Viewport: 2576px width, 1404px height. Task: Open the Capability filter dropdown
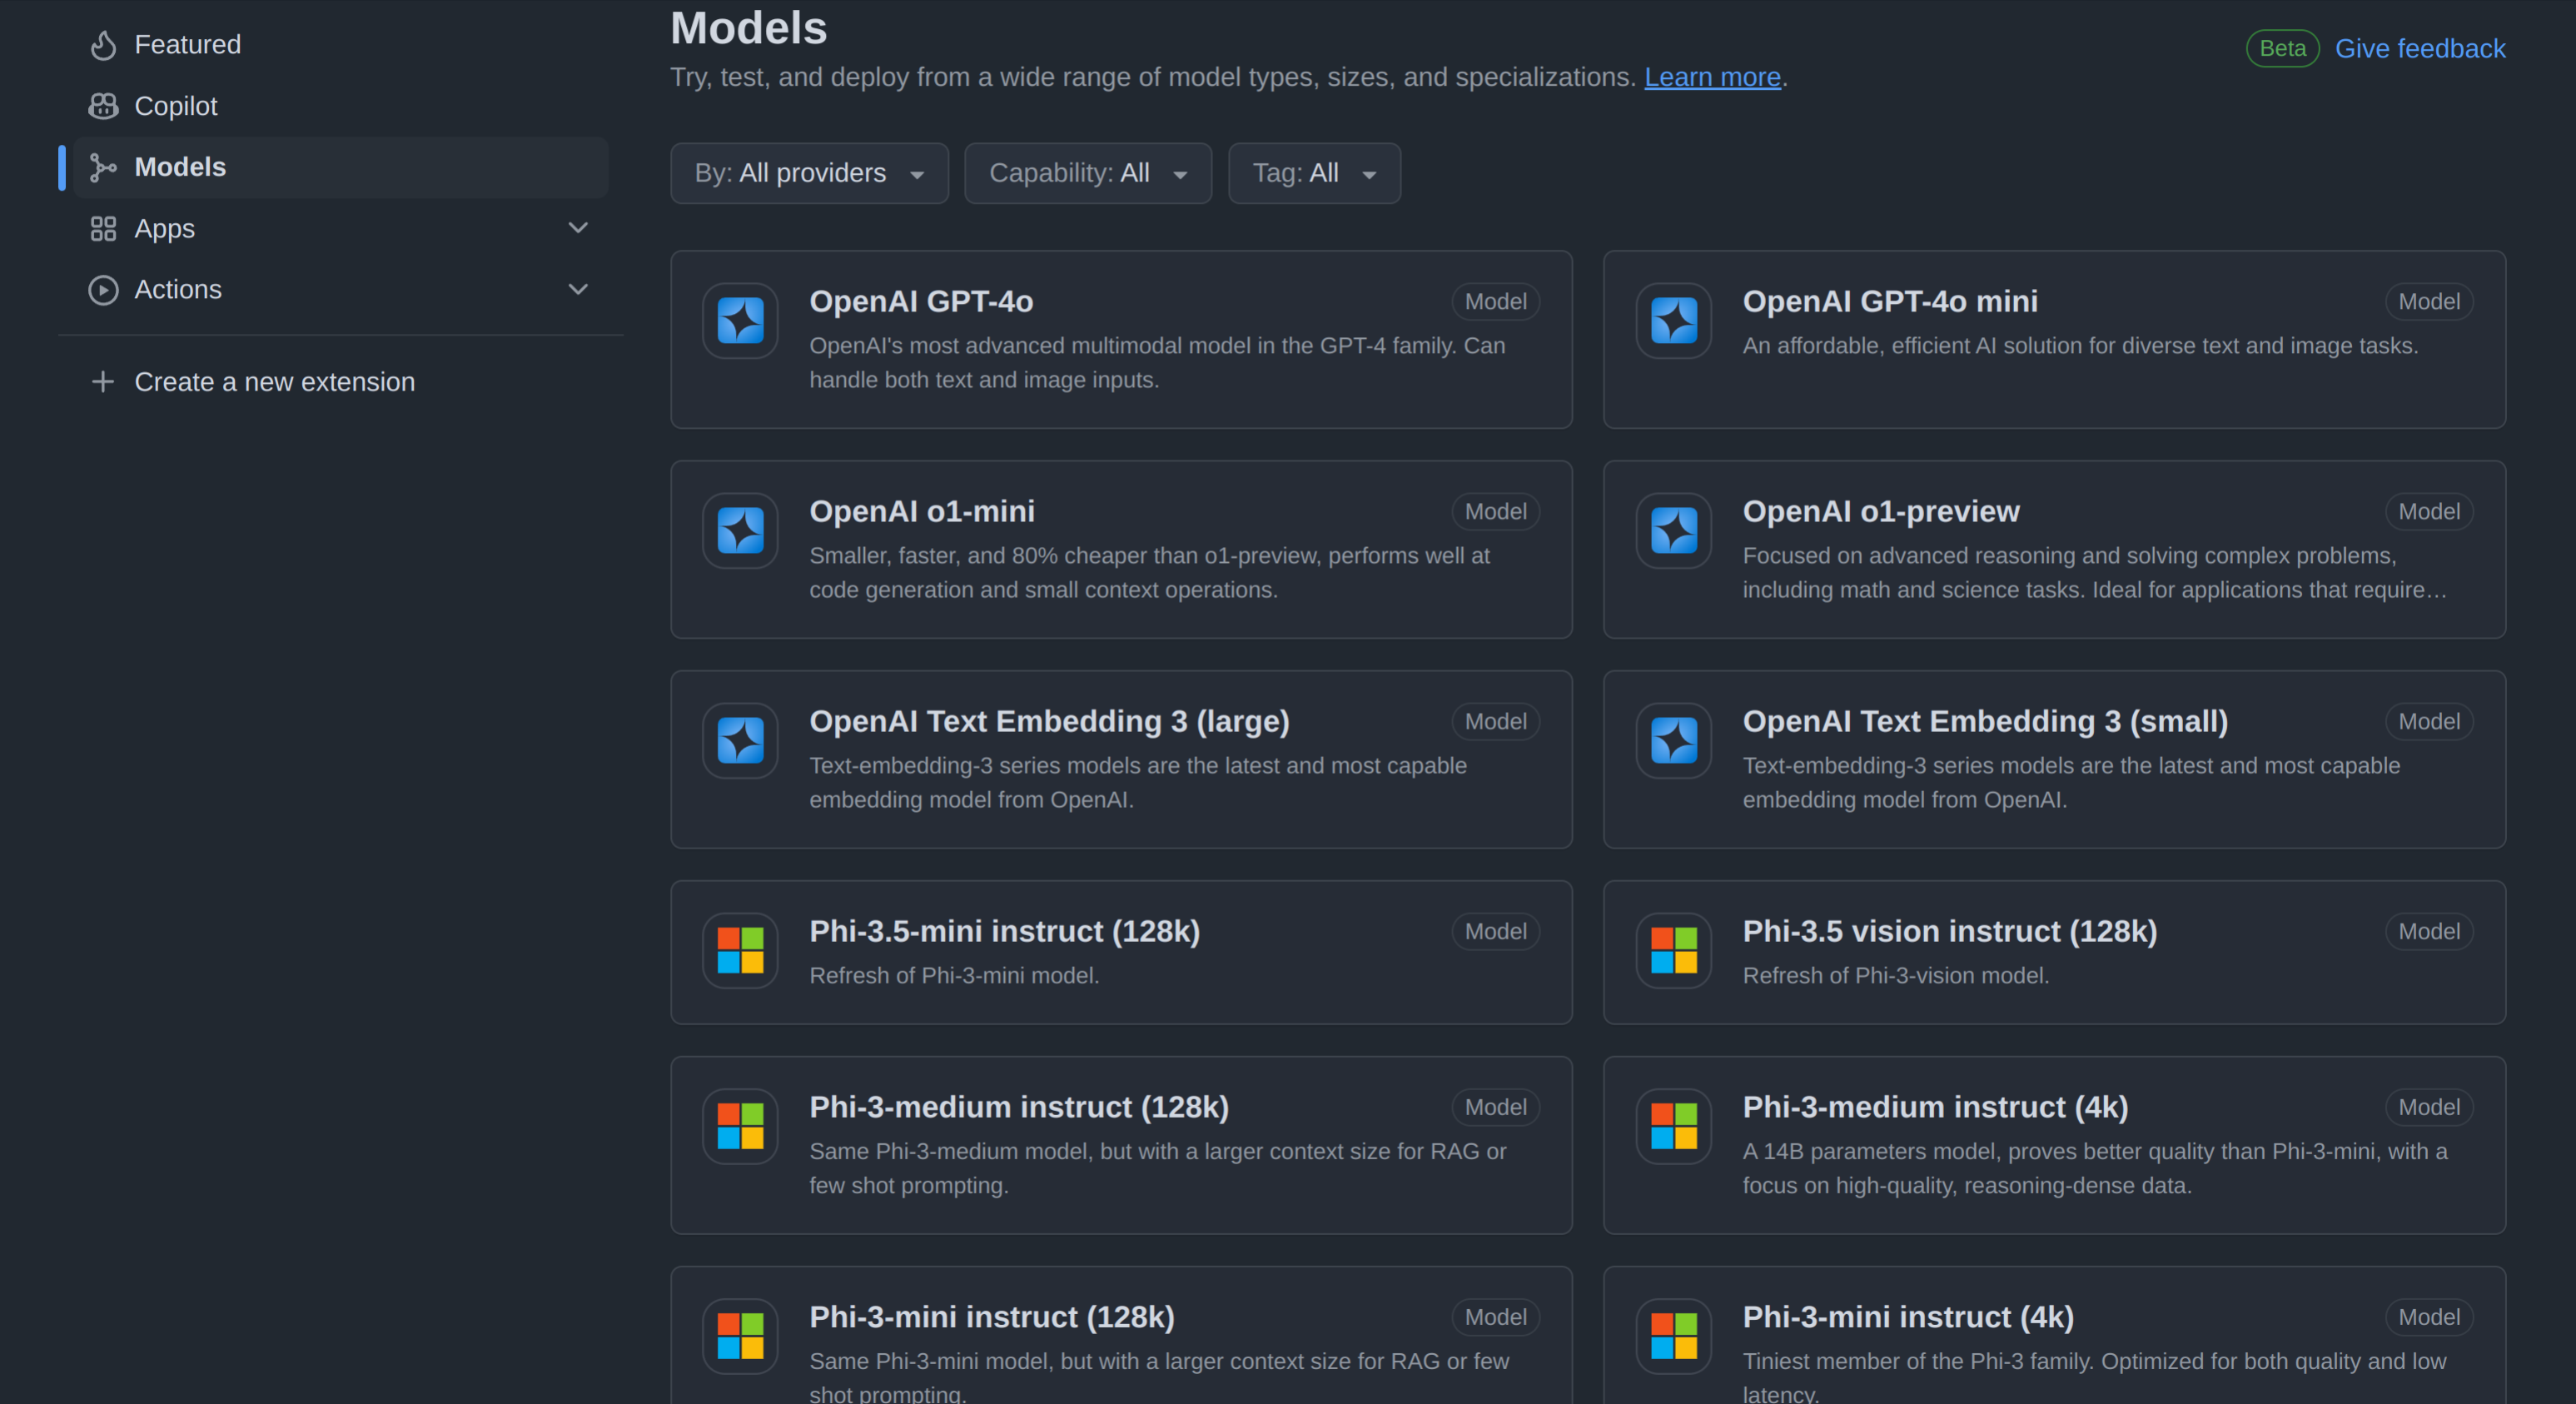(x=1087, y=172)
